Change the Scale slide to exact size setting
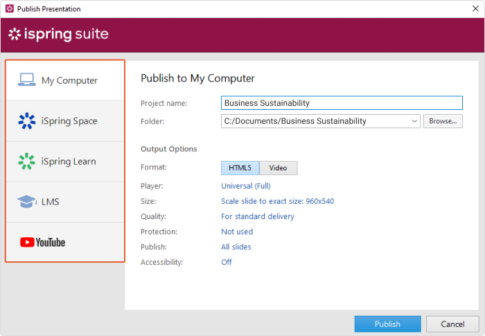The image size is (485, 336). (277, 201)
